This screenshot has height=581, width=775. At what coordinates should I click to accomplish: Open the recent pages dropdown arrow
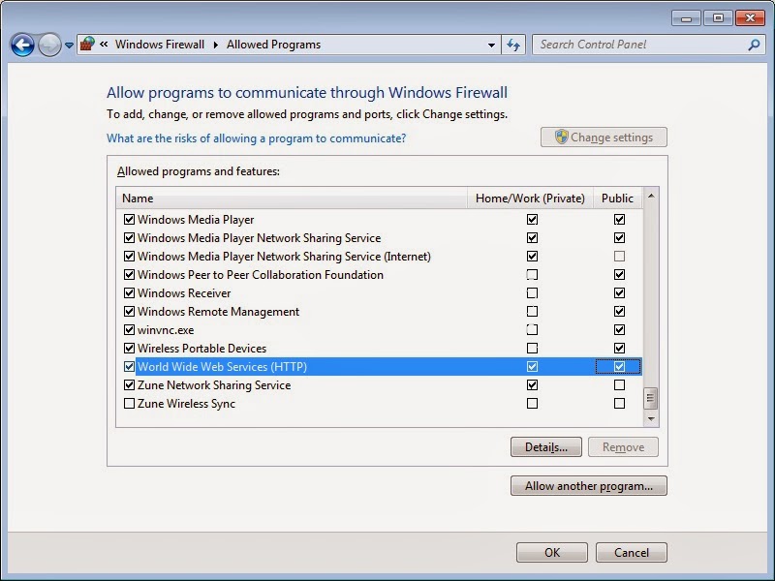coord(69,45)
